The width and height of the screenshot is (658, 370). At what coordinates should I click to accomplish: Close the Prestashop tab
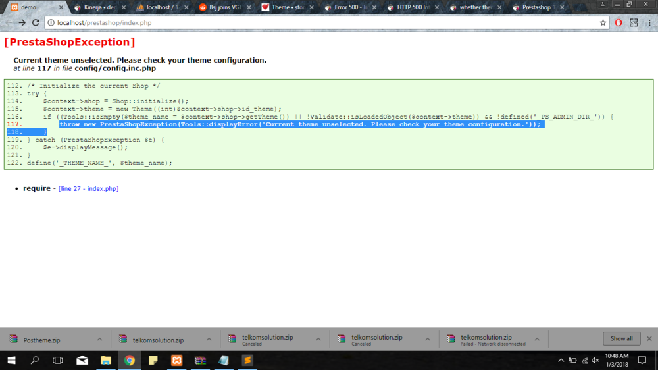[562, 7]
